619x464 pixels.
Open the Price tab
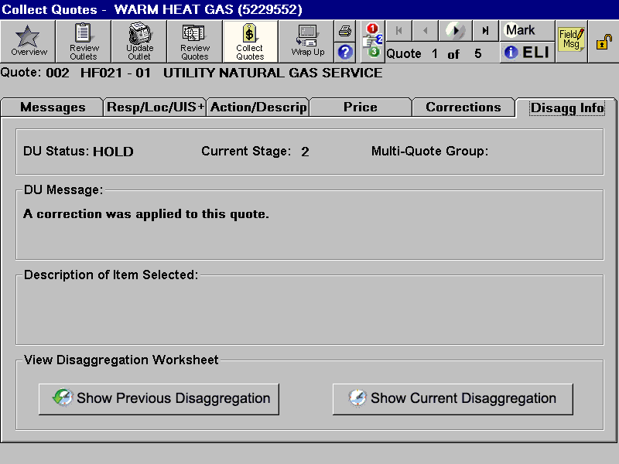(x=361, y=107)
